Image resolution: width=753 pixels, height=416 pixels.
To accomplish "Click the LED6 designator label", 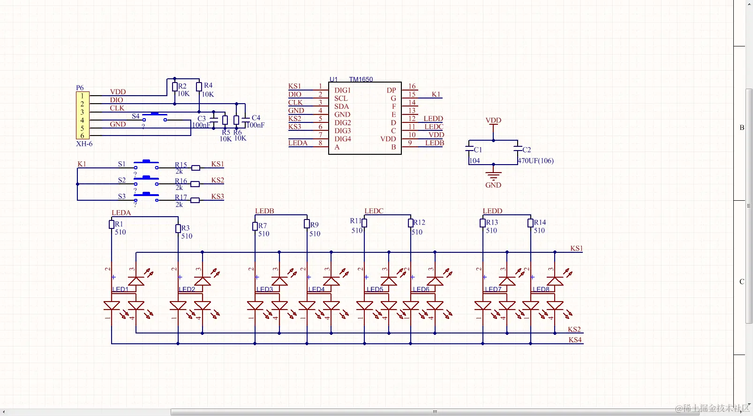I will pyautogui.click(x=421, y=289).
